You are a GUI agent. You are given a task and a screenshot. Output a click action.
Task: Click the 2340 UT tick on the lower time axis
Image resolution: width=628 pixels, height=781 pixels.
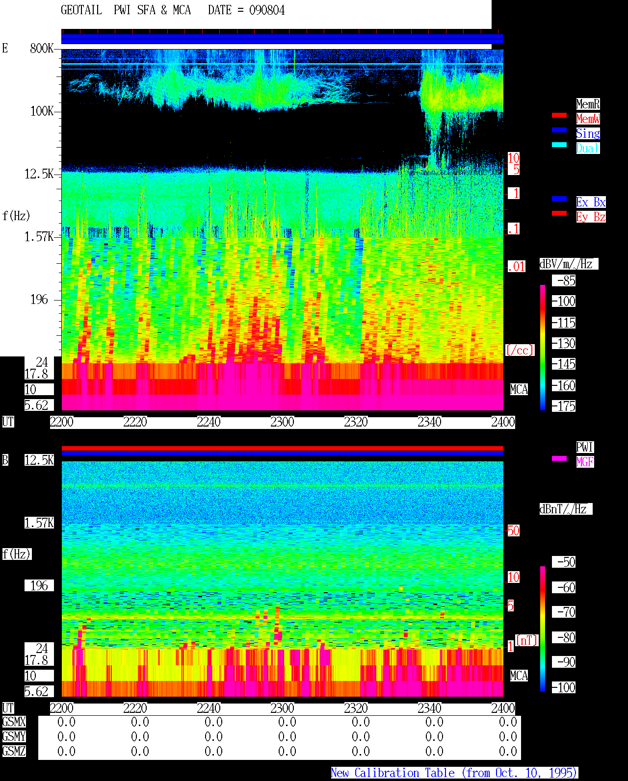429,708
